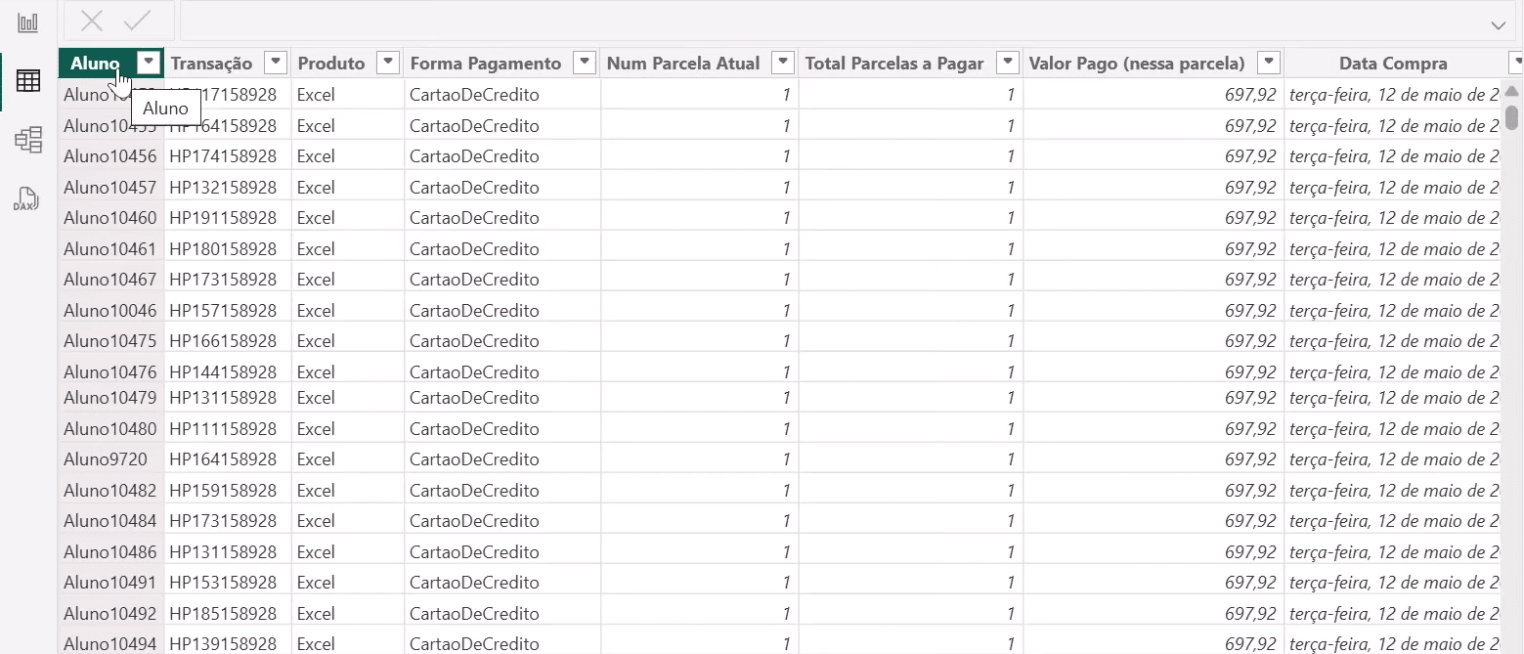Image resolution: width=1524 pixels, height=654 pixels.
Task: Select the Forma Pagamento column header
Action: pyautogui.click(x=486, y=64)
